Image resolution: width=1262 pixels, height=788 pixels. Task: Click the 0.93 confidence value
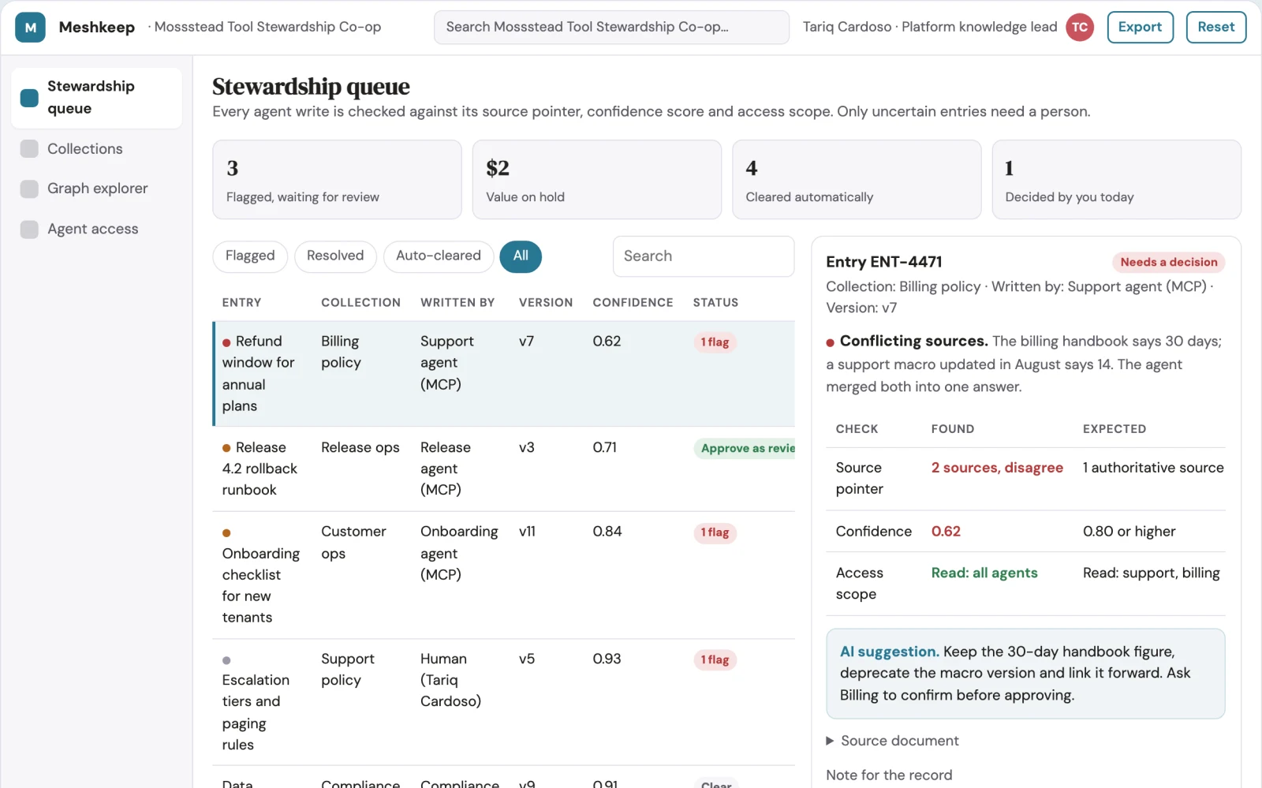[x=607, y=659]
